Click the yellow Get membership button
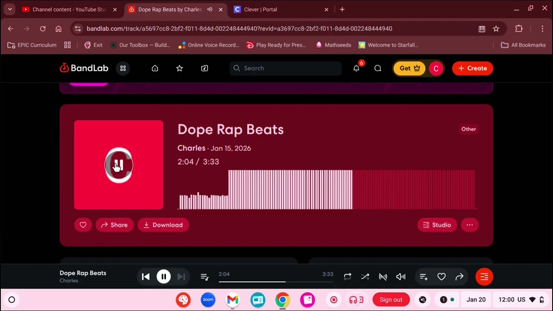Viewport: 553px width, 311px height. (410, 68)
